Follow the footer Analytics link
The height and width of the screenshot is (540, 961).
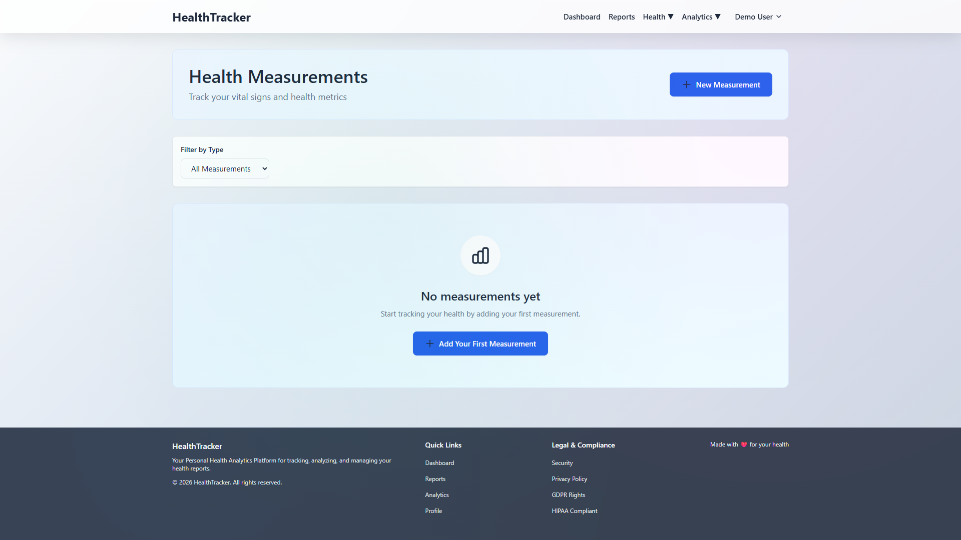(436, 495)
